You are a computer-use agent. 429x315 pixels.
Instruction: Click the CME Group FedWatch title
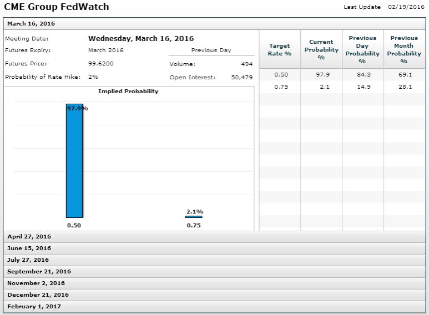coord(57,7)
